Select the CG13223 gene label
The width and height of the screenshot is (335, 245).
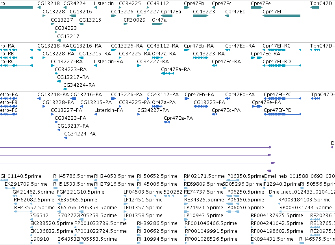204,11
